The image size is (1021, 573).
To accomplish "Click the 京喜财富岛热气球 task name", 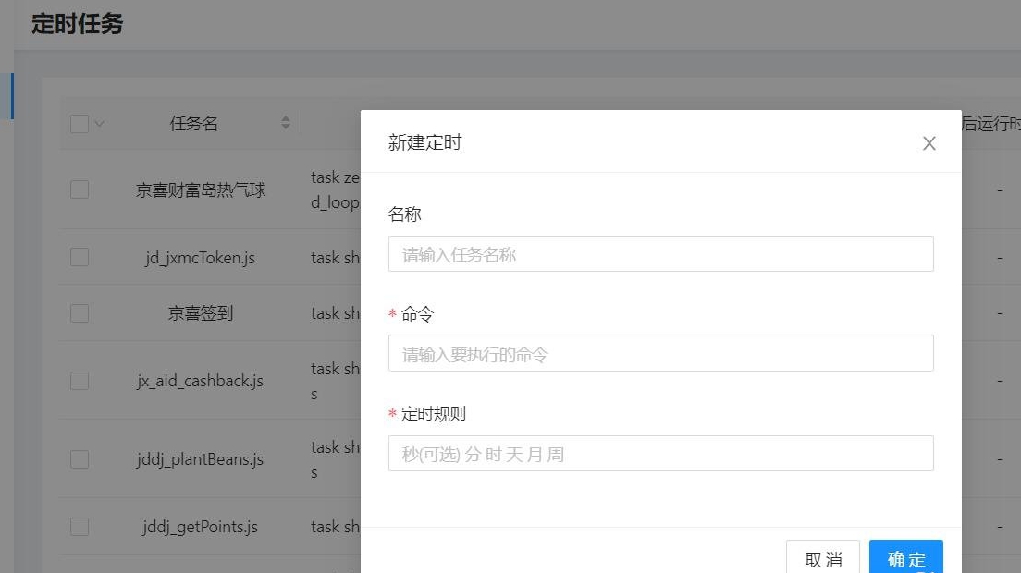I will pos(201,189).
